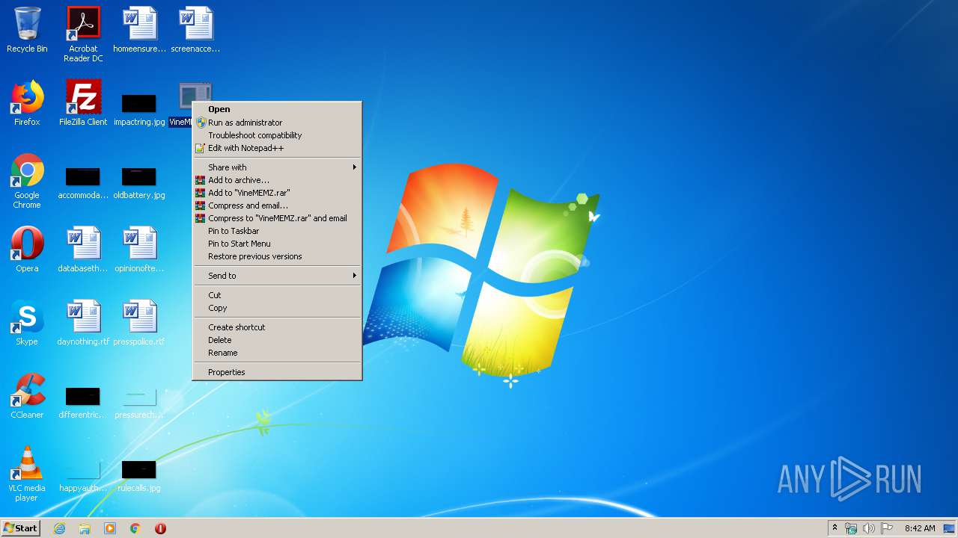Image resolution: width=958 pixels, height=538 pixels.
Task: Choose Run as administrator
Action: pyautogui.click(x=278, y=123)
